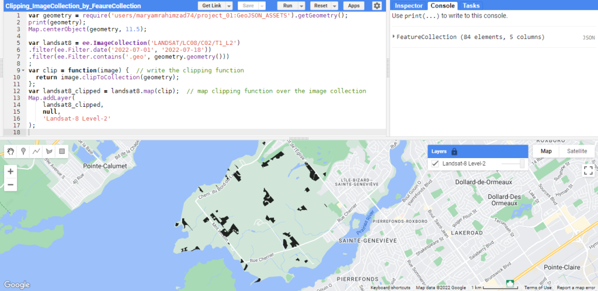Zoom in on the map
Image resolution: width=598 pixels, height=291 pixels.
pos(11,172)
